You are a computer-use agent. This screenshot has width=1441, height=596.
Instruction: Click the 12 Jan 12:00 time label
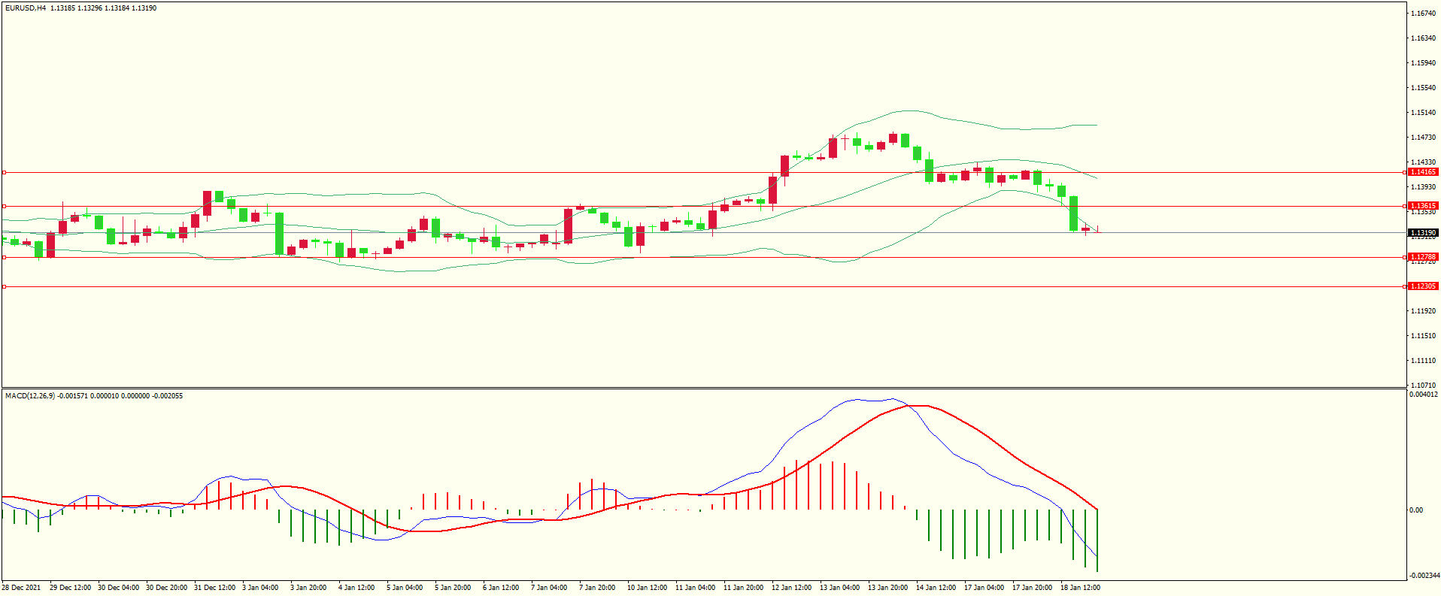(791, 588)
